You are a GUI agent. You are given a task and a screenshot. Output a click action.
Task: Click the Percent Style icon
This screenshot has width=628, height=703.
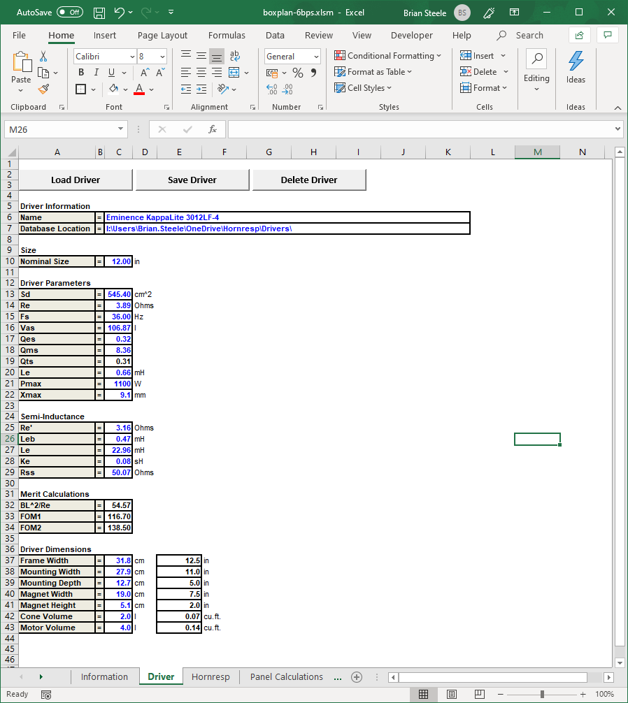297,73
